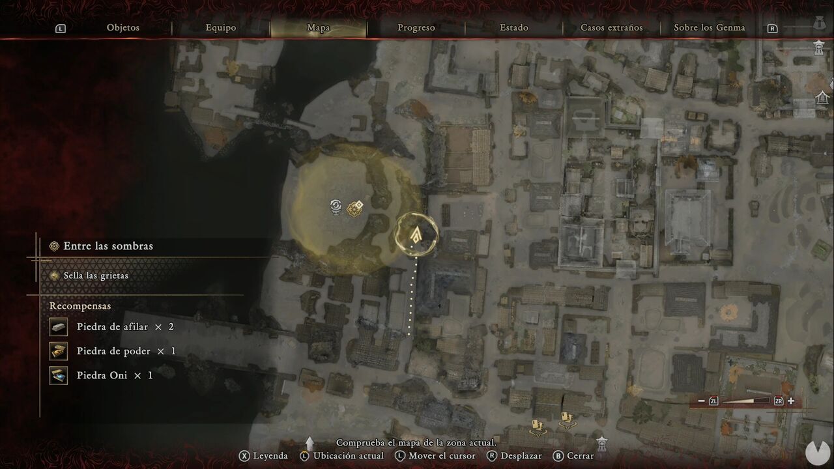Click Mover el cursor prompt
Screen dimensions: 834x469
[x=435, y=456]
